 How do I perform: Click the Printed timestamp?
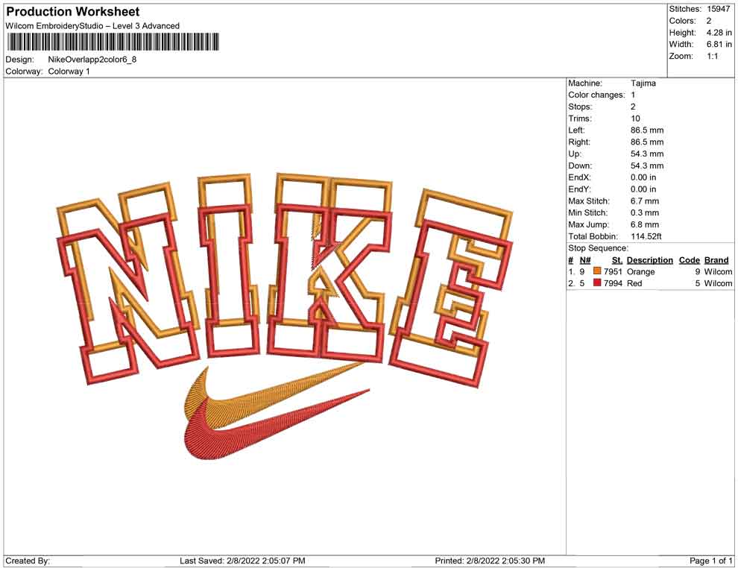[490, 561]
